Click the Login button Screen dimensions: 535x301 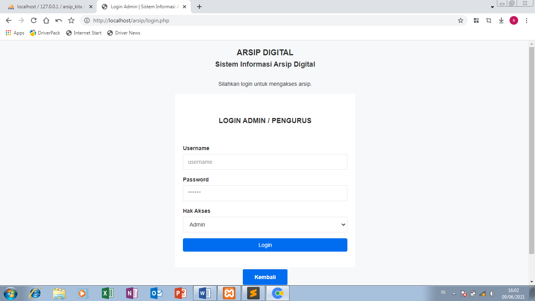(x=265, y=245)
